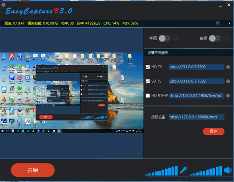Open settings via the gear icon
Image resolution: width=234 pixels, height=182 pixels.
pos(218,23)
